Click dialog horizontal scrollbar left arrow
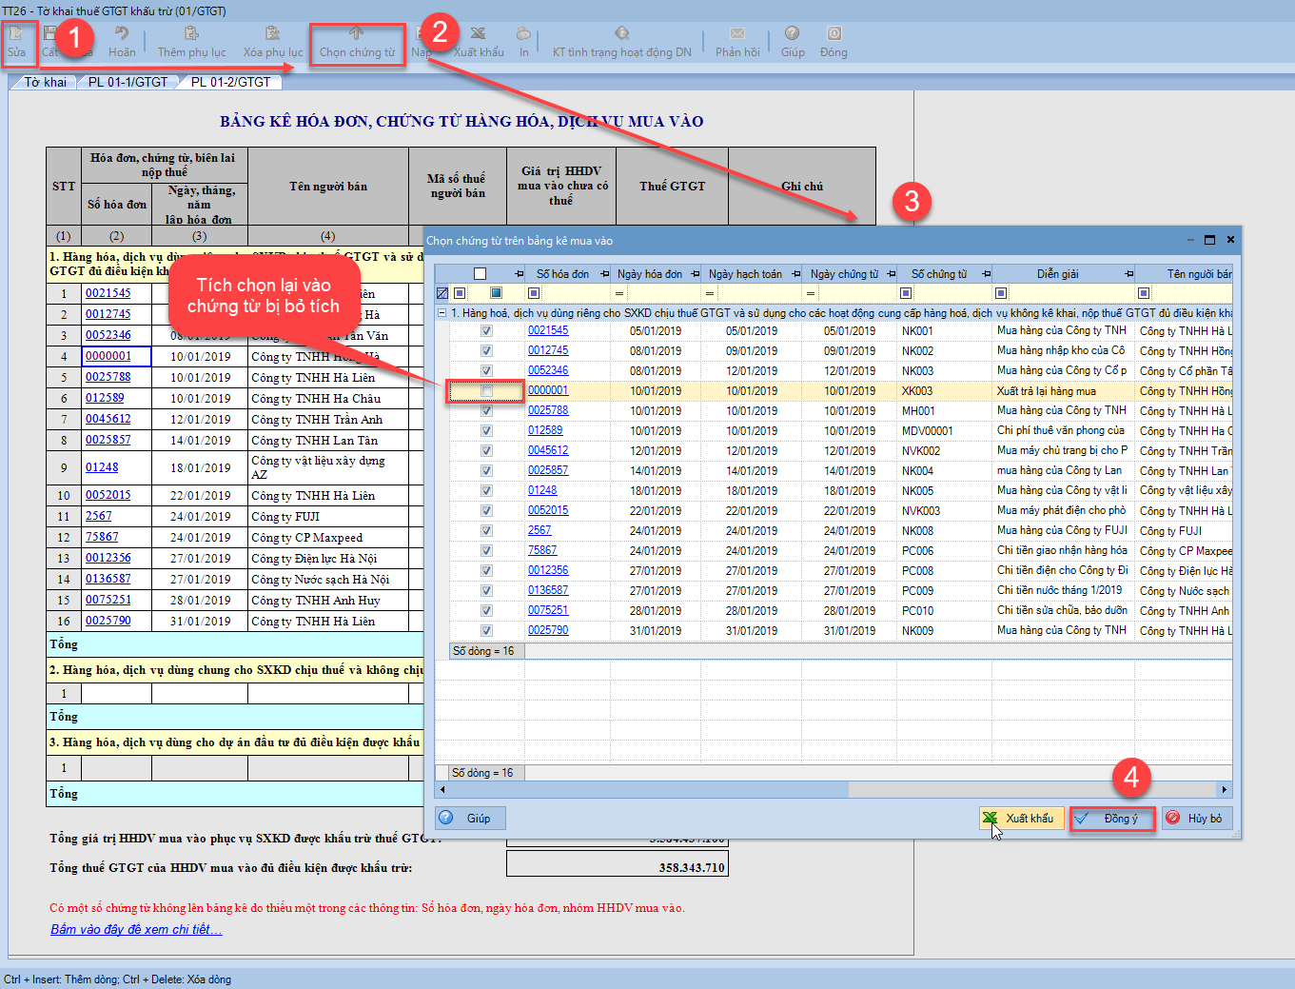 [441, 790]
